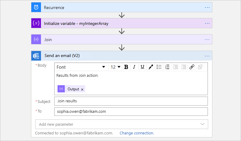Toggle italic formatting in email body
The image size is (241, 141).
pos(134,67)
